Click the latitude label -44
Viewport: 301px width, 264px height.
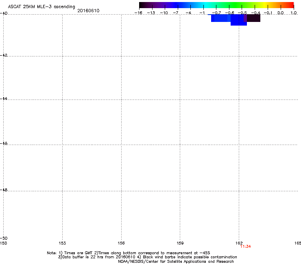point(4,99)
